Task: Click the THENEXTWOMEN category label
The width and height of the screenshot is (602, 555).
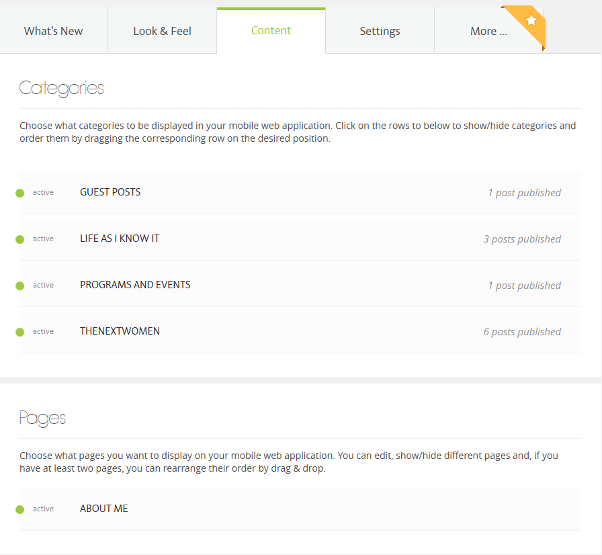Action: tap(120, 331)
